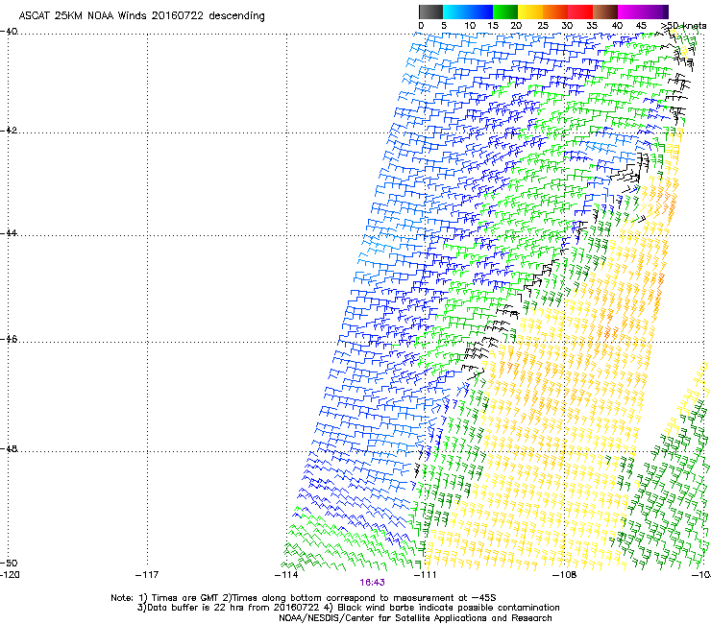Image resolution: width=711 pixels, height=624 pixels.
Task: Click 'NOAA/NESDIS/Center for Satellite Applications and Research' credit
Action: [x=415, y=618]
